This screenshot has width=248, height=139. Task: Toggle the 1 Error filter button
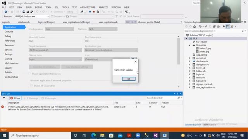tap(15, 98)
